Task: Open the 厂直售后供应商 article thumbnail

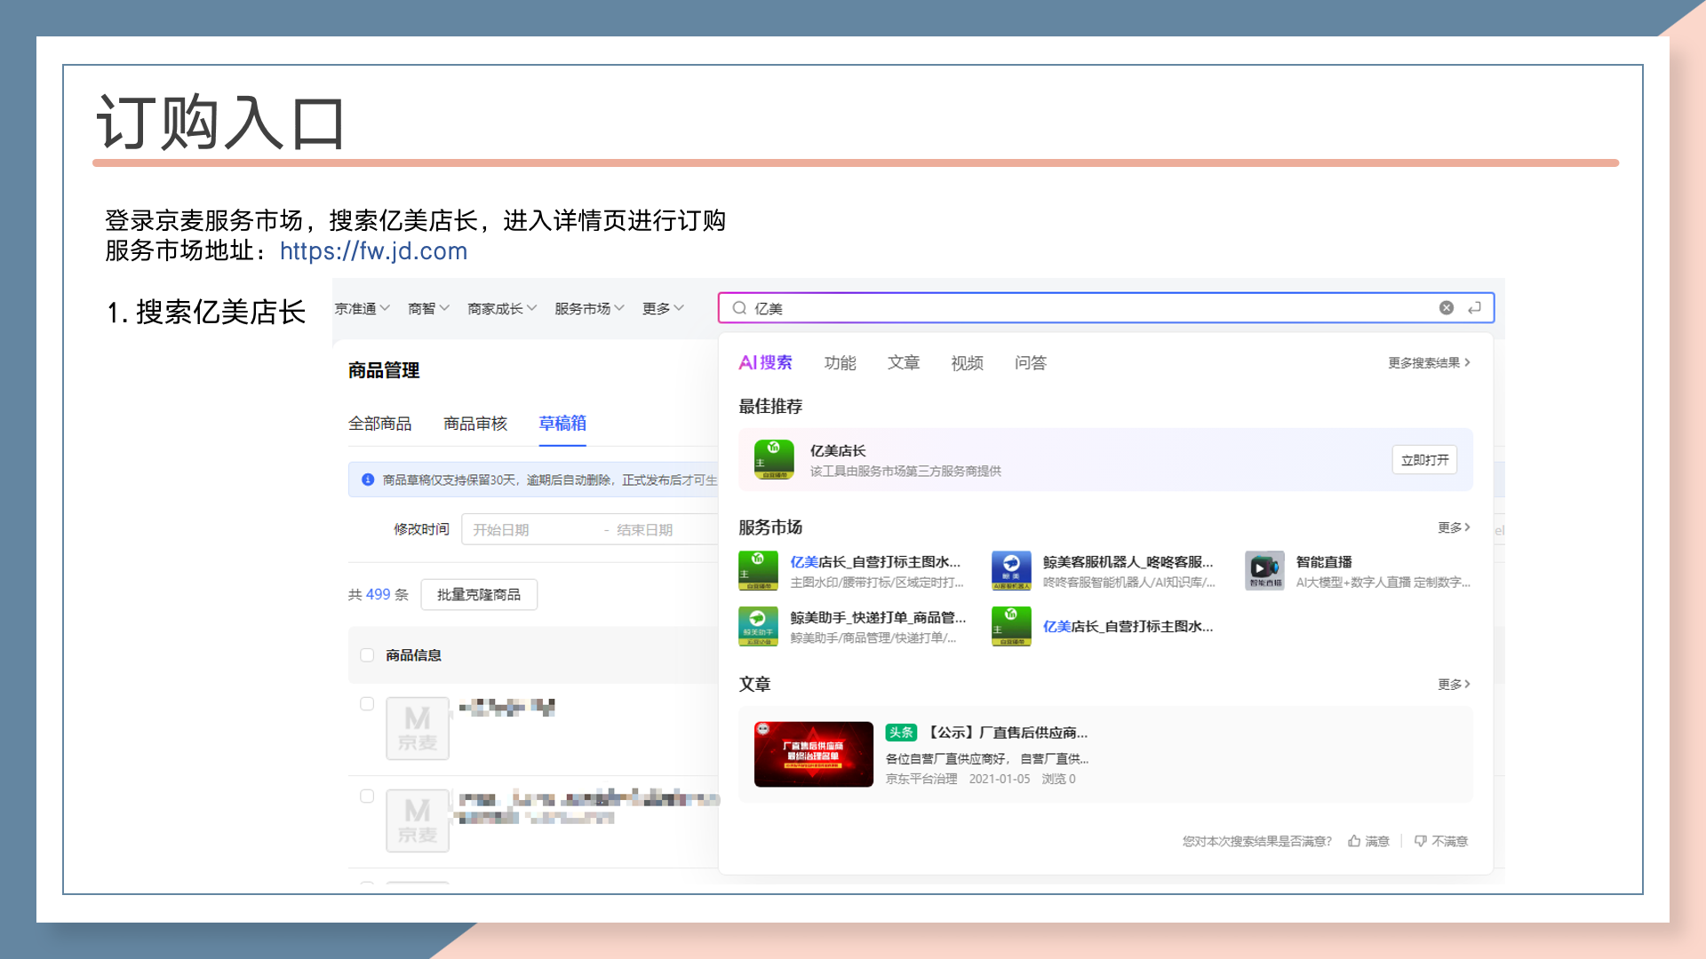Action: (813, 755)
